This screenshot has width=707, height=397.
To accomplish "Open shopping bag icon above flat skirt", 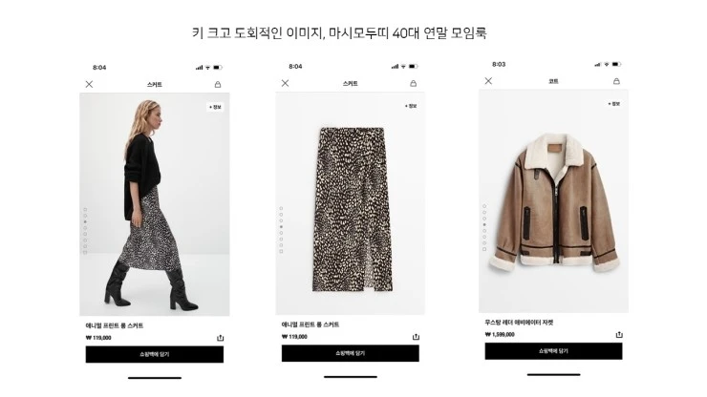I will (x=413, y=83).
